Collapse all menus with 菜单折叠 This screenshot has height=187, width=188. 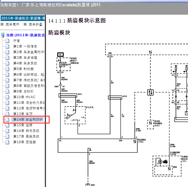click(x=36, y=24)
